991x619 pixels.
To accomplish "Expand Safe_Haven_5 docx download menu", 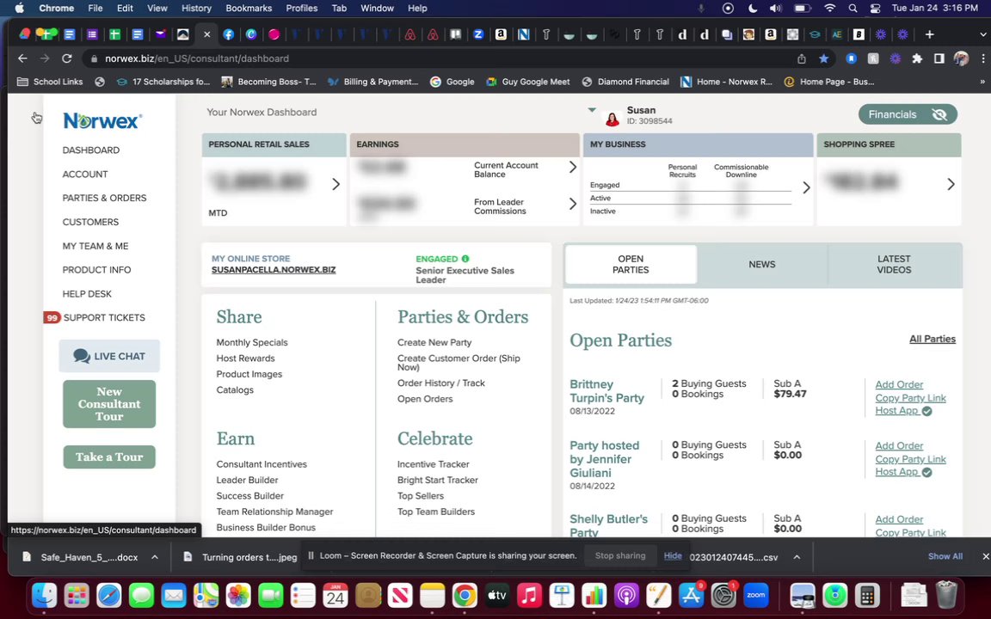I will point(154,557).
